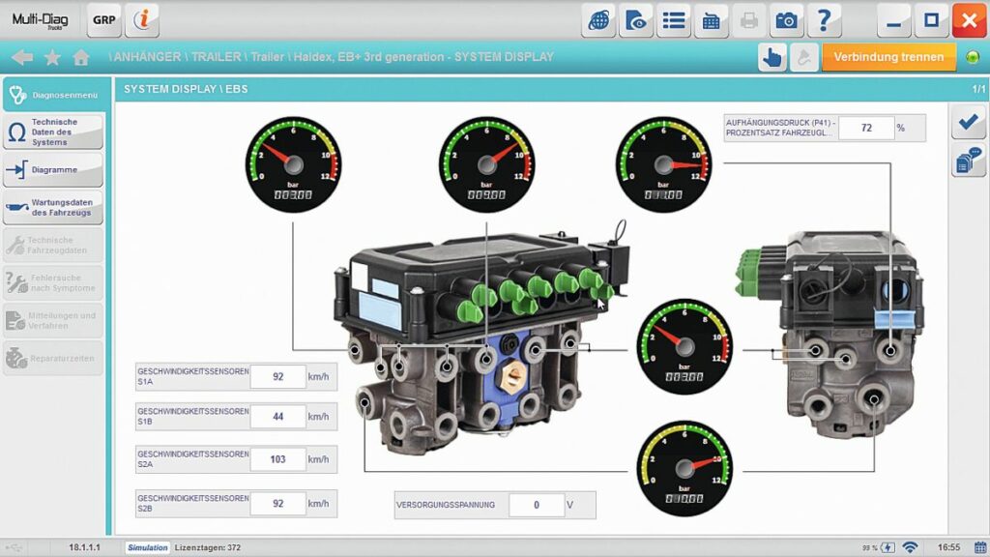Image resolution: width=990 pixels, height=557 pixels.
Task: Click the globe internet icon
Action: click(x=599, y=20)
